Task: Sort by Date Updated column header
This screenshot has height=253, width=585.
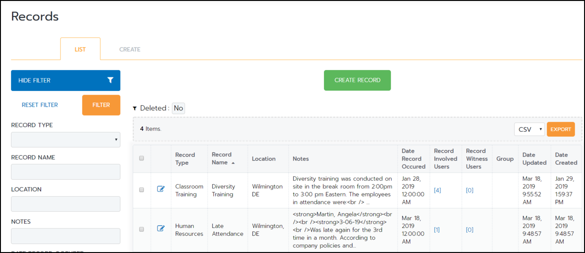Action: point(534,159)
